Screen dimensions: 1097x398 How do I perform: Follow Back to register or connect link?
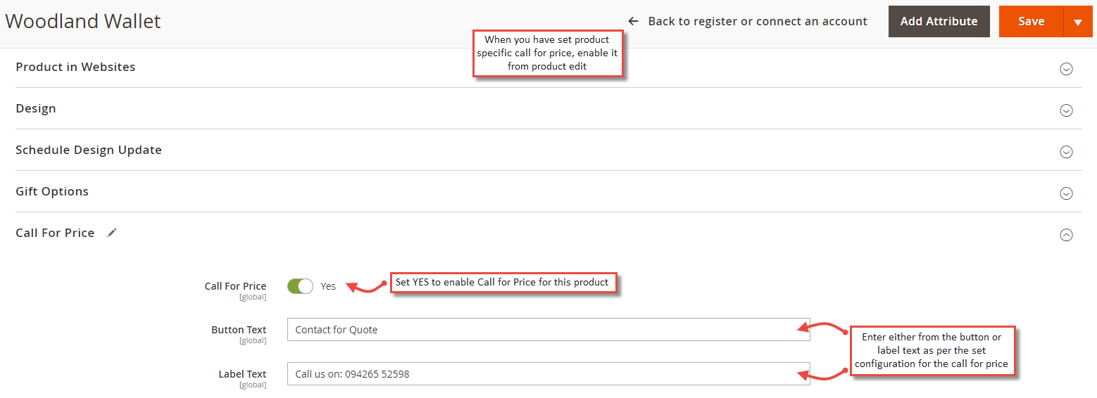[x=758, y=21]
